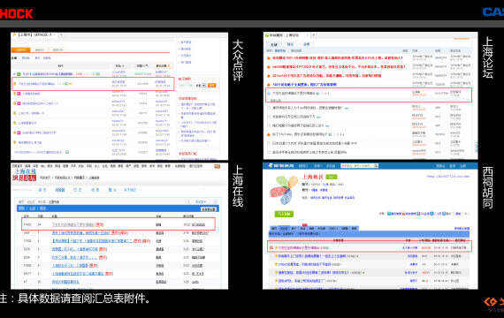Viewport: 504px width, 318px height.
Task: Focus the search field in 西祠胡同 top bar
Action: pos(357,166)
